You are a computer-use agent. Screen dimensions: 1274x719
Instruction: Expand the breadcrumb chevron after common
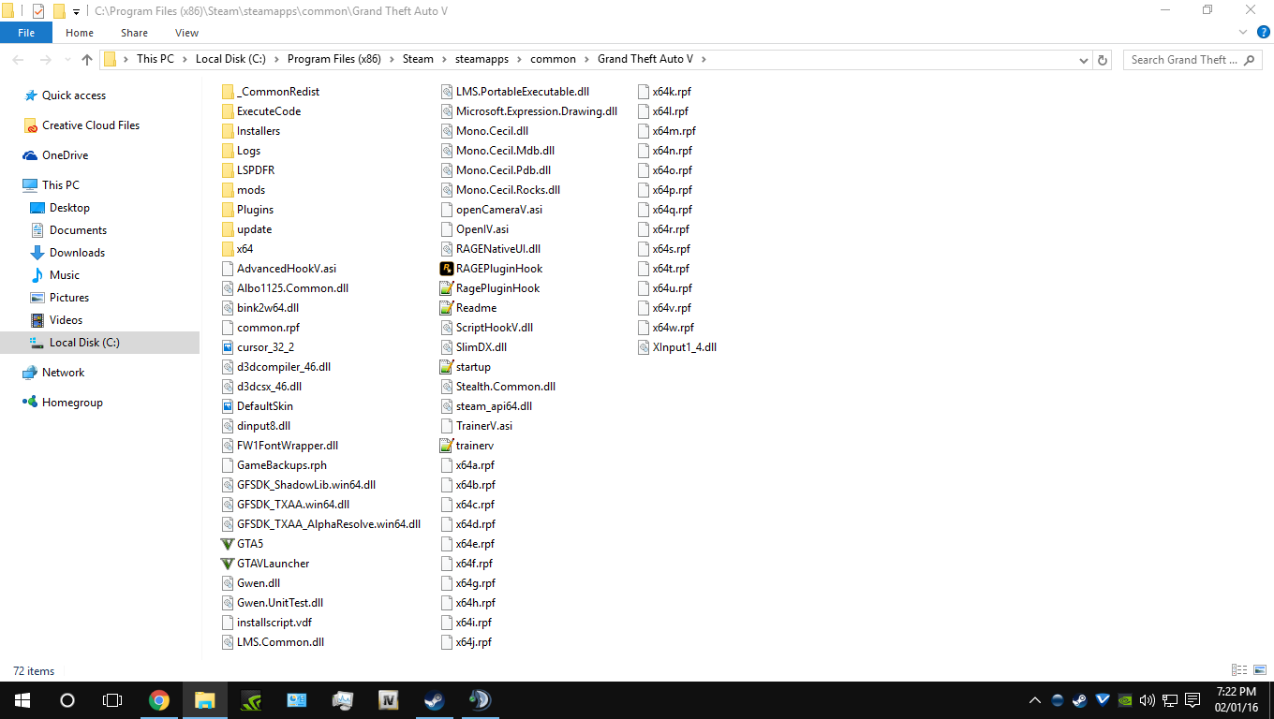coord(586,59)
